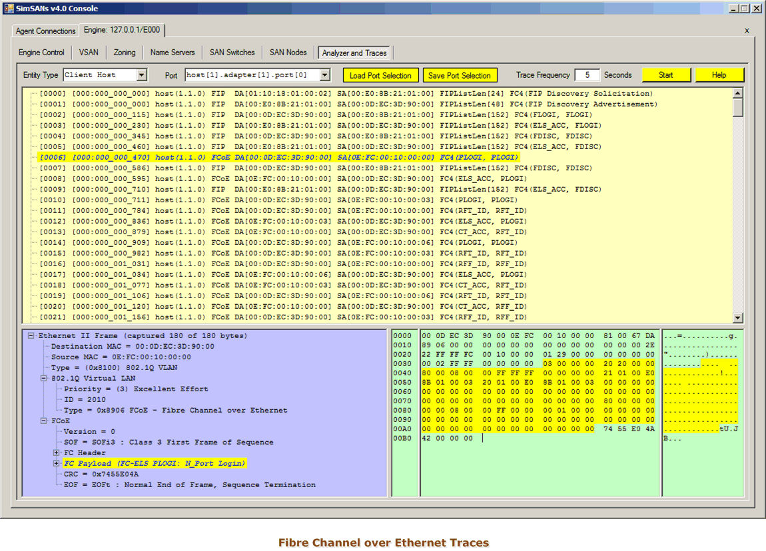Close the Engine tab with the x icon
This screenshot has width=766, height=551.
tap(747, 31)
